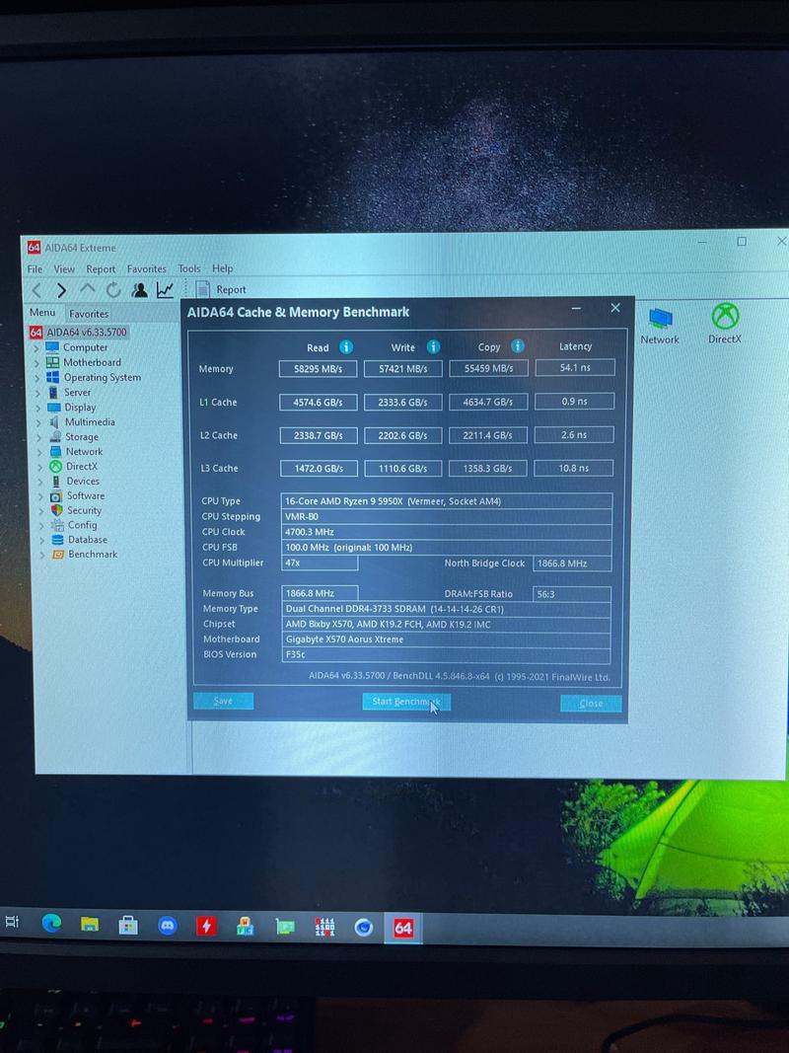This screenshot has width=789, height=1053.
Task: Expand the Computer tree node
Action: pos(37,348)
